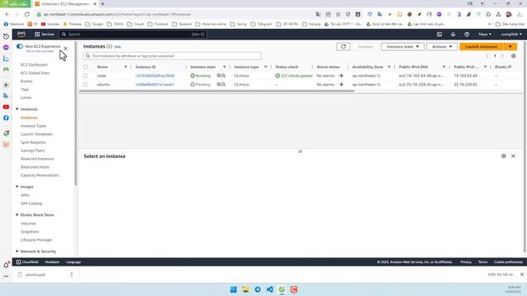Open the AMIs page
The height and width of the screenshot is (296, 527).
[25, 196]
